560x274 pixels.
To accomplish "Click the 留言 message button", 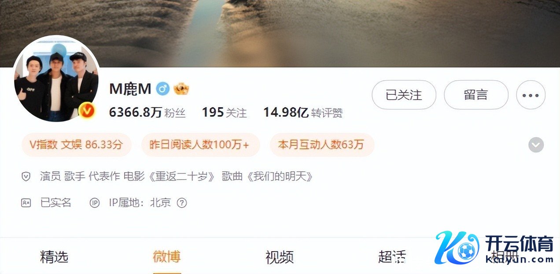I will (476, 95).
